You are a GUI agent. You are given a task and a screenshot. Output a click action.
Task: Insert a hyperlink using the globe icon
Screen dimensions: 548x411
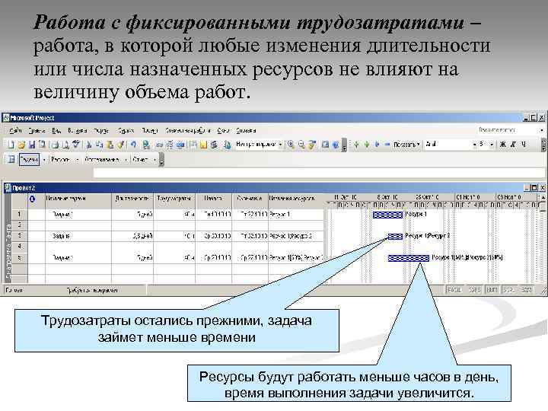click(145, 145)
